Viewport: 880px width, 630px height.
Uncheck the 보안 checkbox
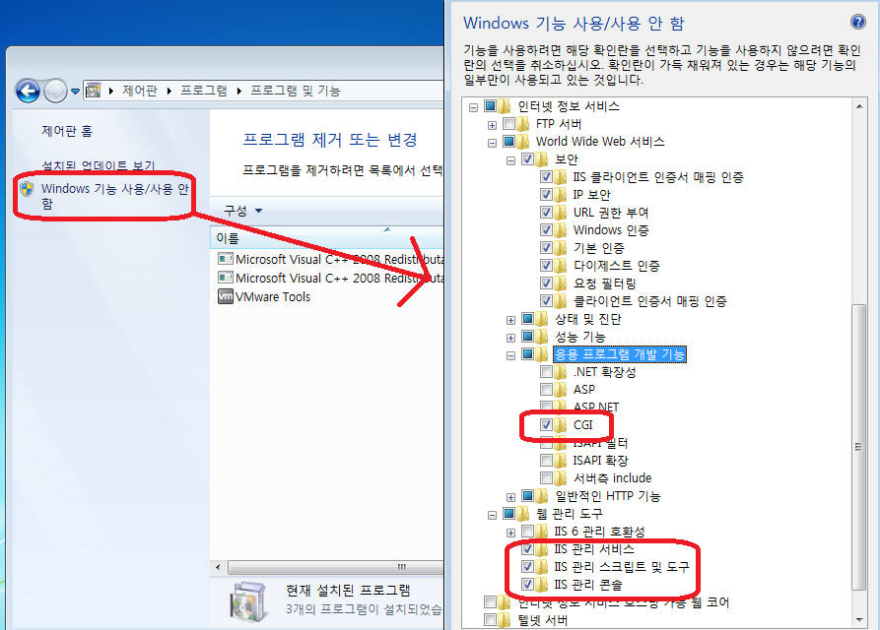tap(527, 158)
